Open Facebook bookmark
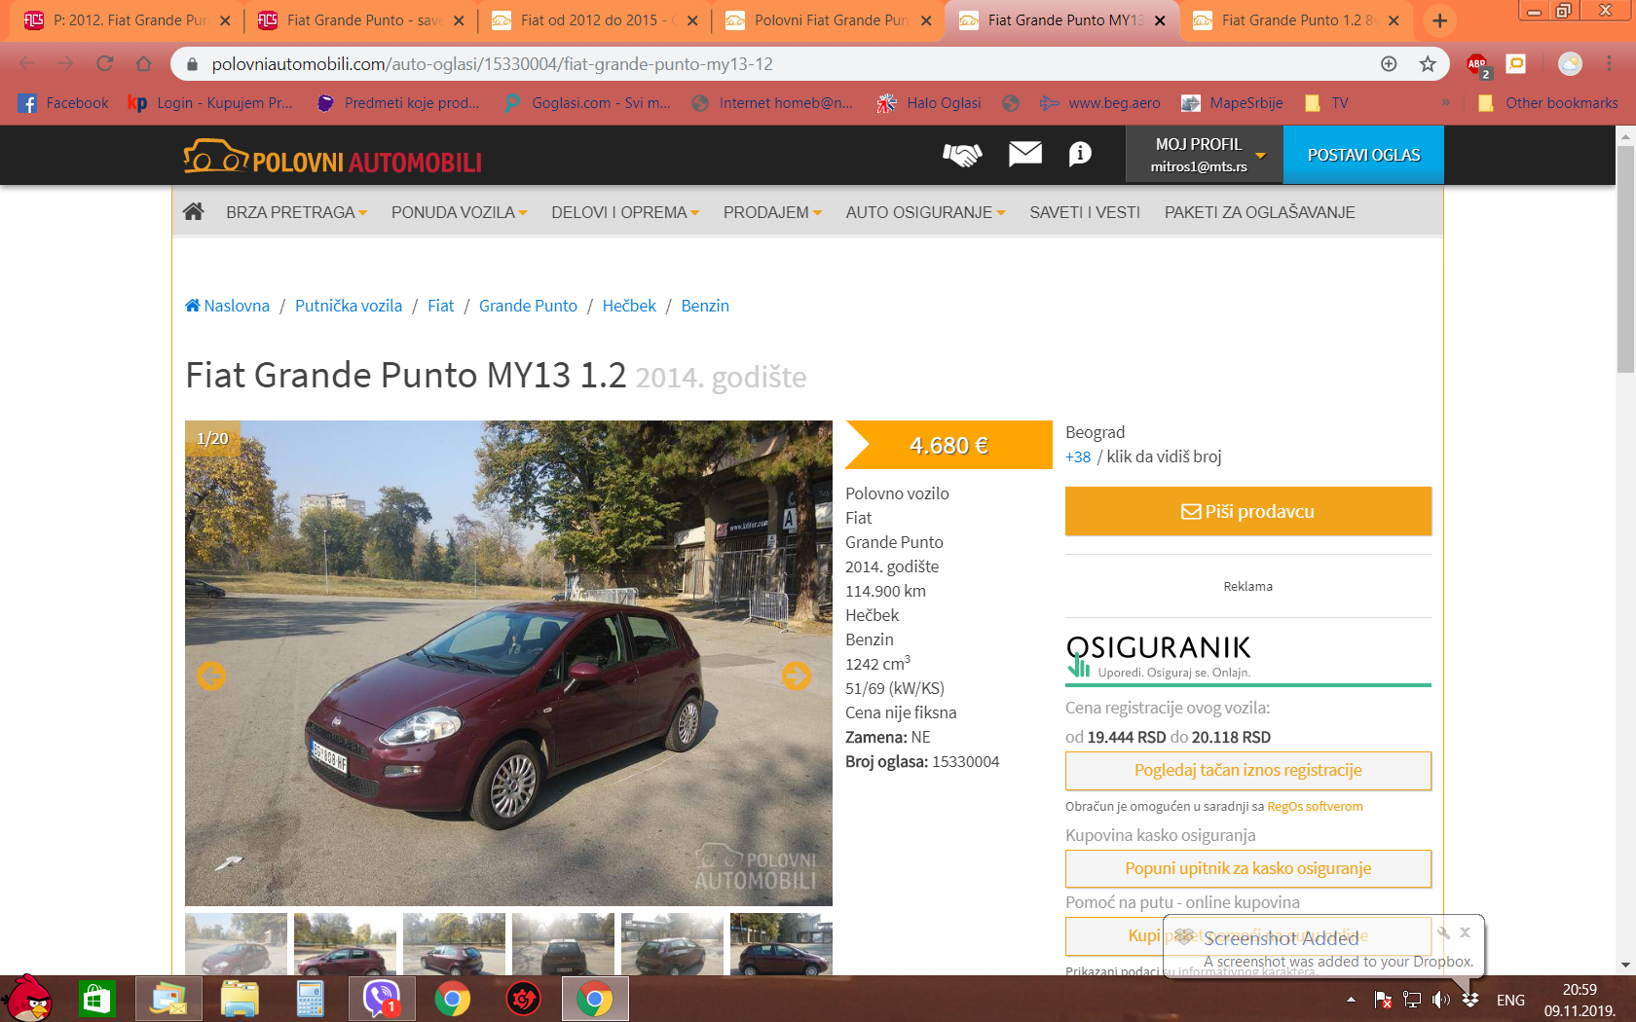 [x=63, y=102]
